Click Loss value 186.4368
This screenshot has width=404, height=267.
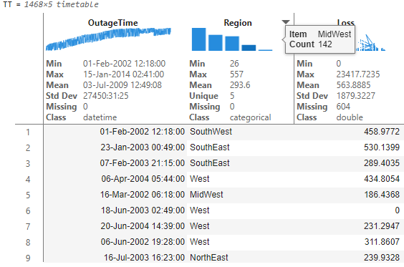pos(382,195)
